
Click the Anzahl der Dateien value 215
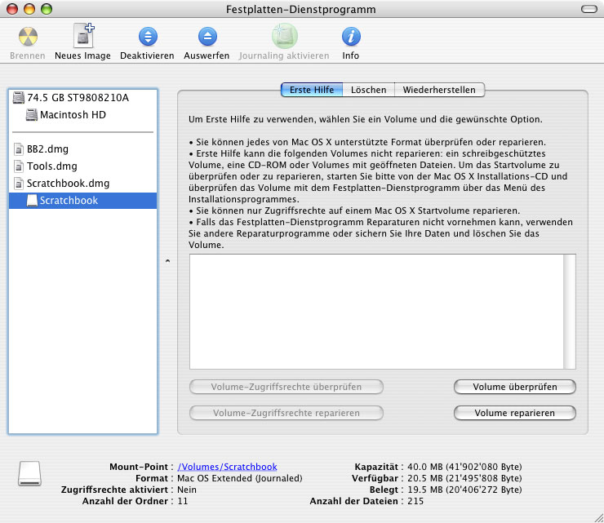[415, 501]
